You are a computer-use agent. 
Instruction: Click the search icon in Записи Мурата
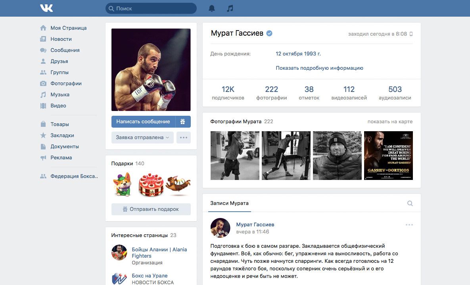click(x=410, y=203)
